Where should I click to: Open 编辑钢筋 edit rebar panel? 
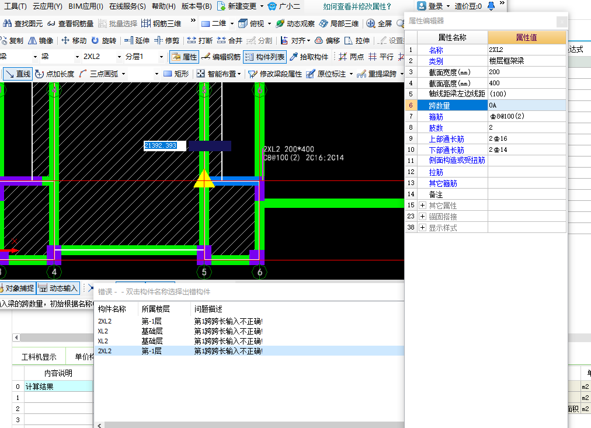click(x=221, y=57)
